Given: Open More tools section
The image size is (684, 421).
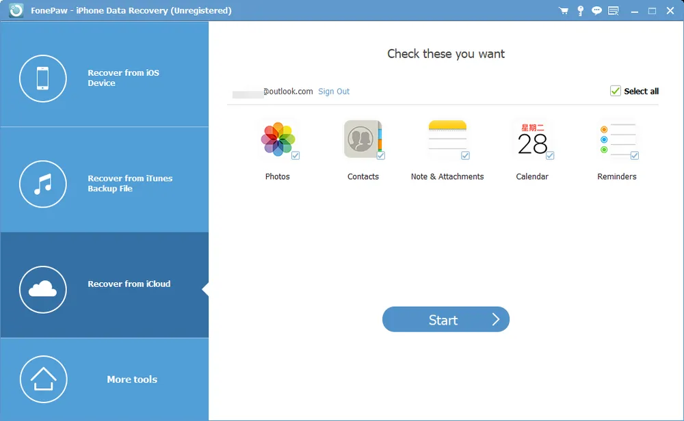Looking at the screenshot, I should pos(104,379).
